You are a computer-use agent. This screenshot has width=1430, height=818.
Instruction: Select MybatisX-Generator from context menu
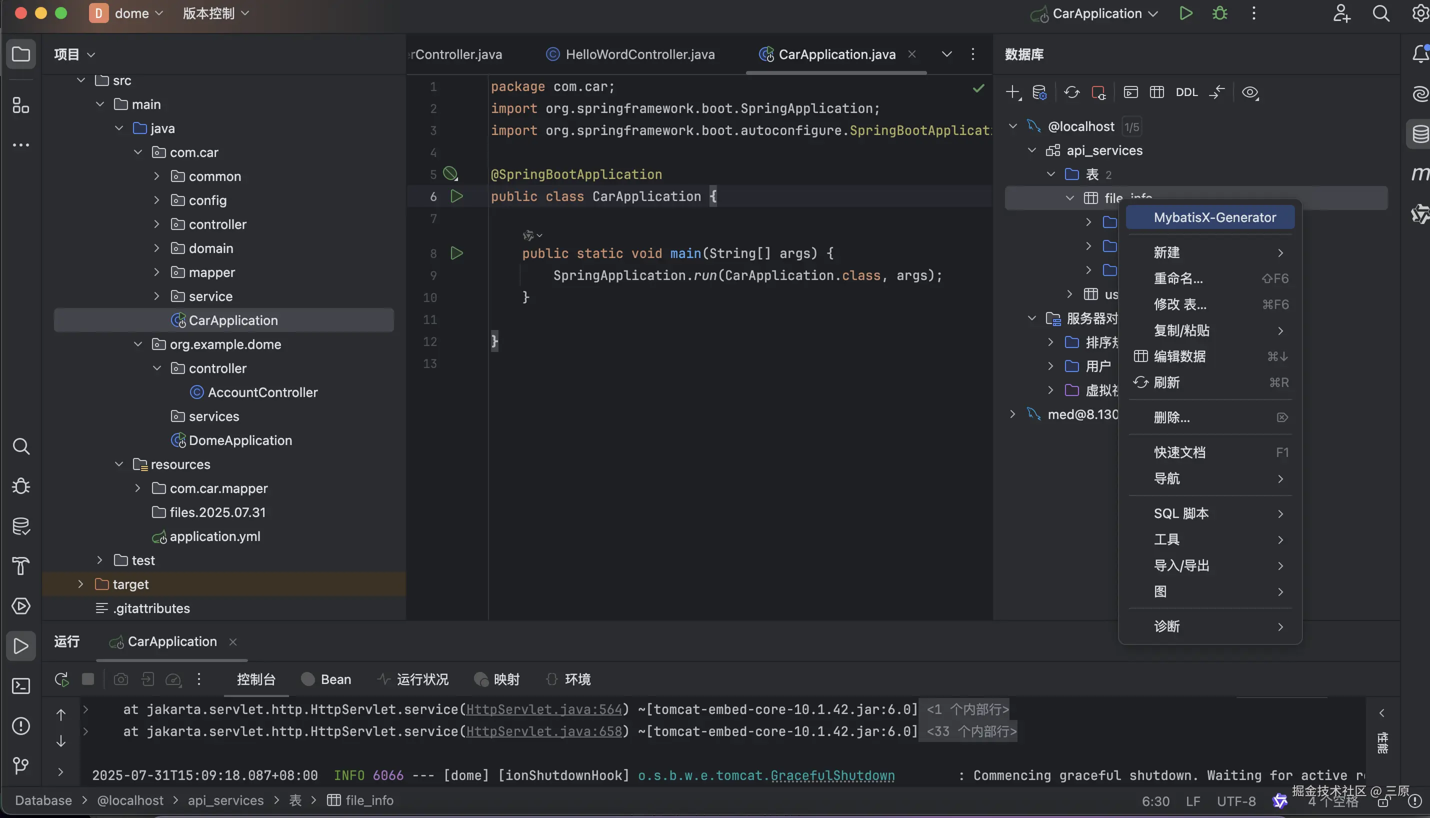coord(1214,217)
